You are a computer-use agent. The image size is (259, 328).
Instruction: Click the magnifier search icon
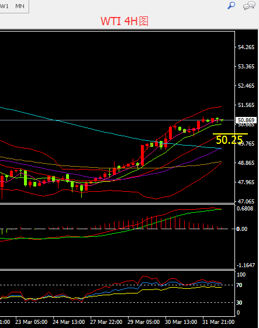231,5
